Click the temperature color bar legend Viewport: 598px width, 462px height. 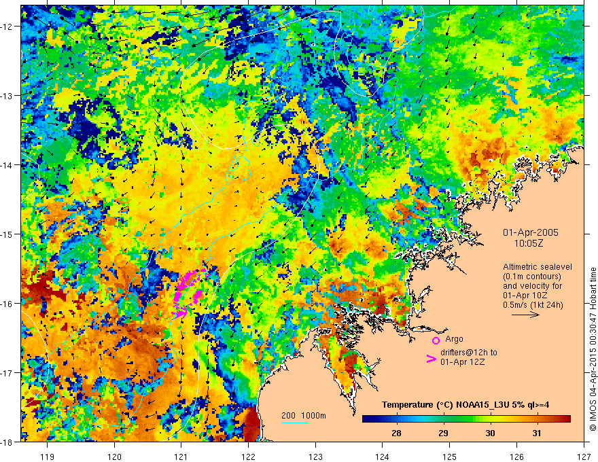click(x=466, y=419)
